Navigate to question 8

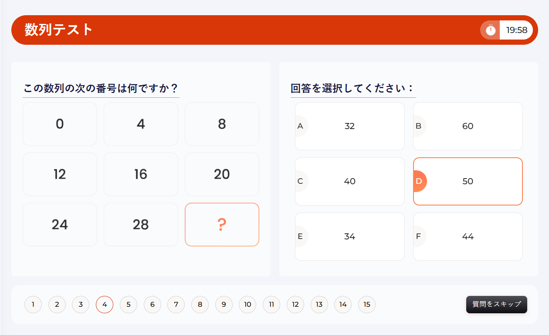(x=200, y=305)
